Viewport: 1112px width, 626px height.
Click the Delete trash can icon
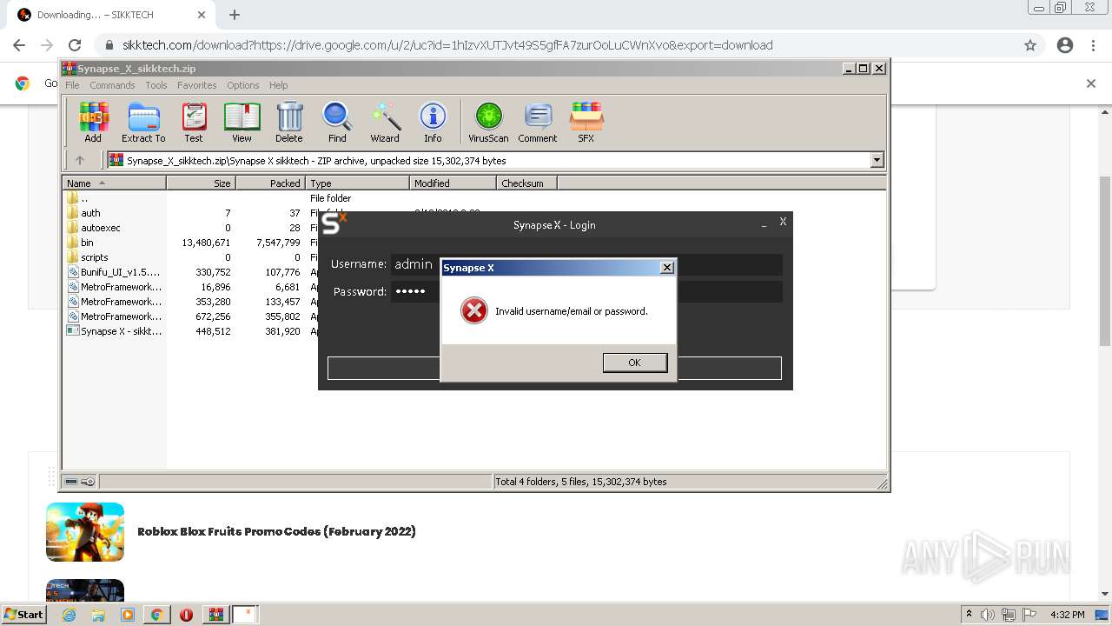coord(289,122)
